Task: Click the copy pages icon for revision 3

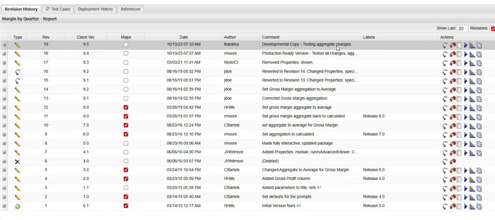Action: [x=479, y=189]
